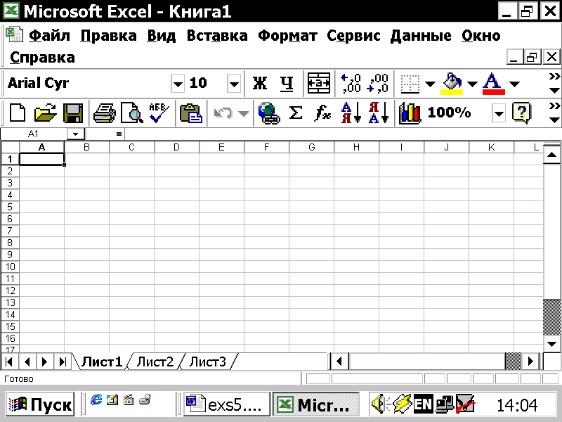This screenshot has height=422, width=562.
Task: Open the Справка menu
Action: pyautogui.click(x=42, y=58)
